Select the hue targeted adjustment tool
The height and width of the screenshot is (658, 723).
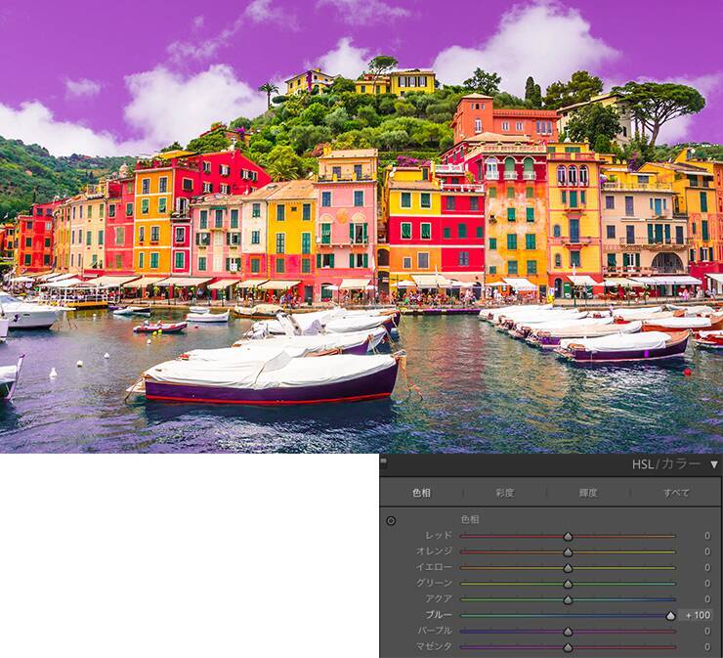pyautogui.click(x=391, y=520)
